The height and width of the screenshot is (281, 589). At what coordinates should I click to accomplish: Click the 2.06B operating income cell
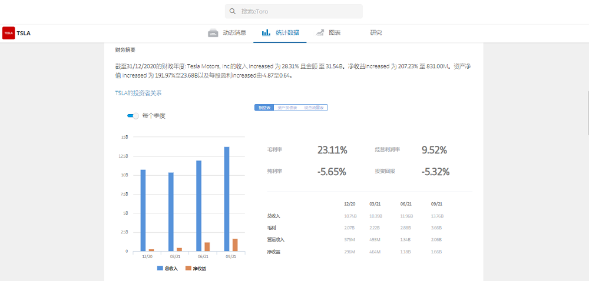pyautogui.click(x=436, y=239)
